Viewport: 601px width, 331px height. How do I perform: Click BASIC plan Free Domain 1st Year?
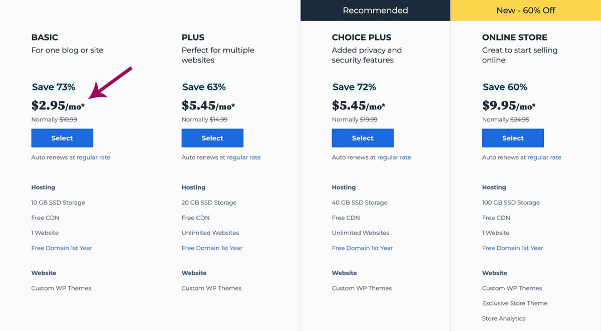[x=62, y=248]
